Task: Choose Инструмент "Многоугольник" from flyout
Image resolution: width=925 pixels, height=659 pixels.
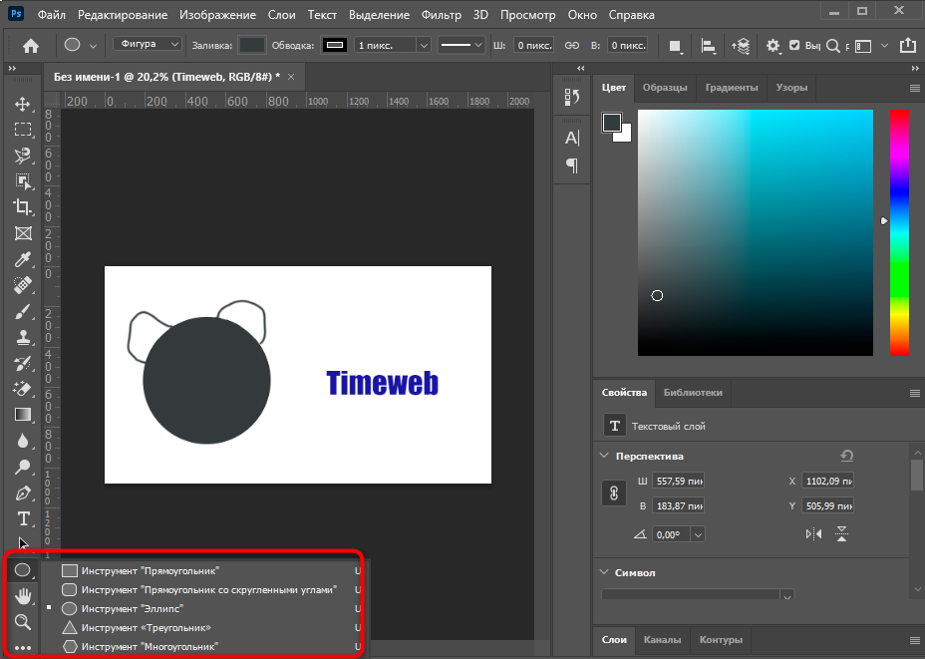Action: point(150,646)
